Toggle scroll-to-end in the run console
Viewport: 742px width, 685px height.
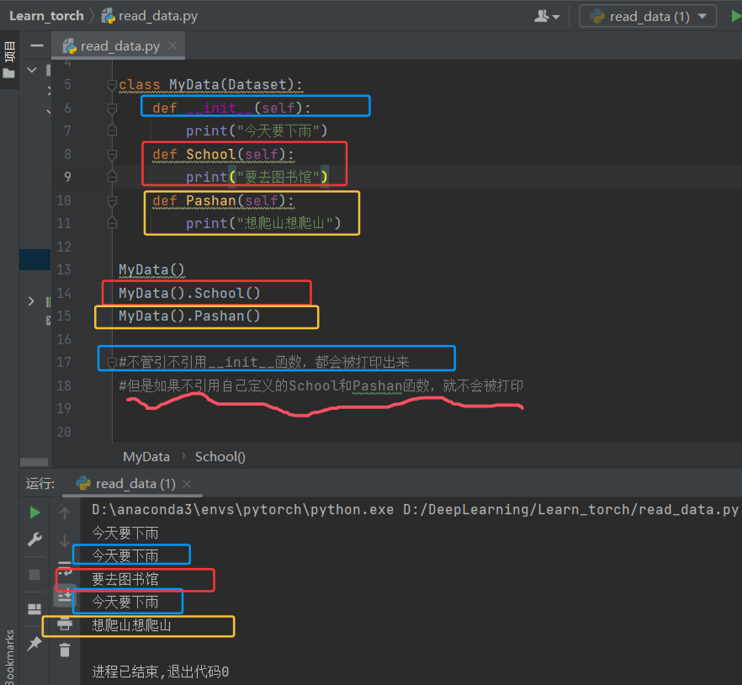click(x=65, y=596)
